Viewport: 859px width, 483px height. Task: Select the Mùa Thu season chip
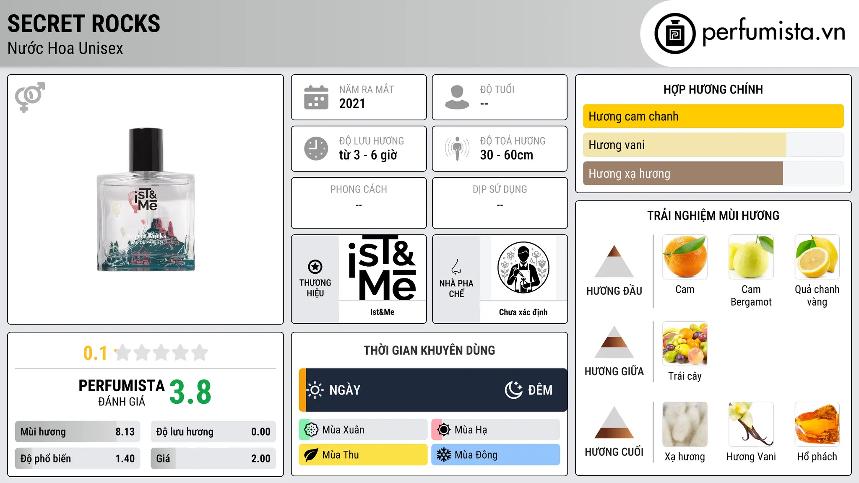click(x=363, y=455)
